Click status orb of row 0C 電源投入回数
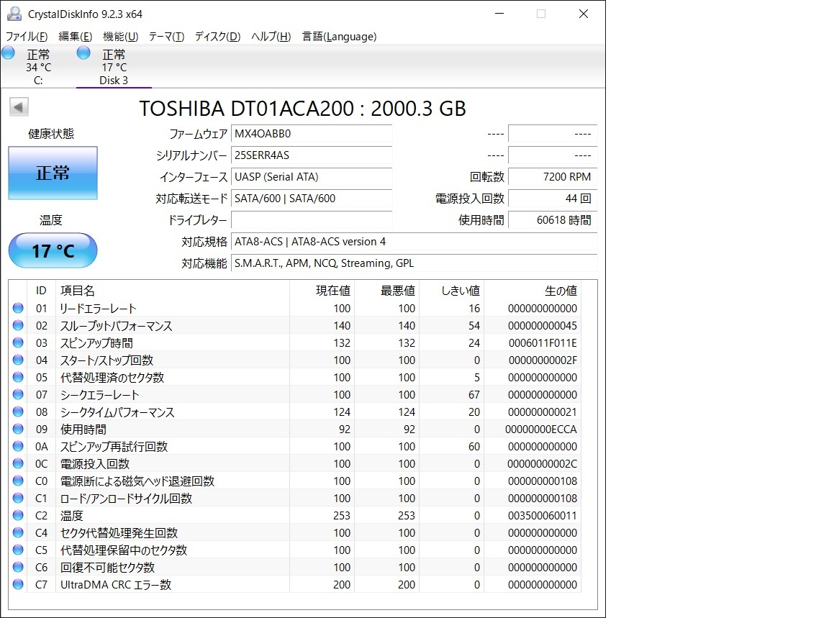 point(18,463)
